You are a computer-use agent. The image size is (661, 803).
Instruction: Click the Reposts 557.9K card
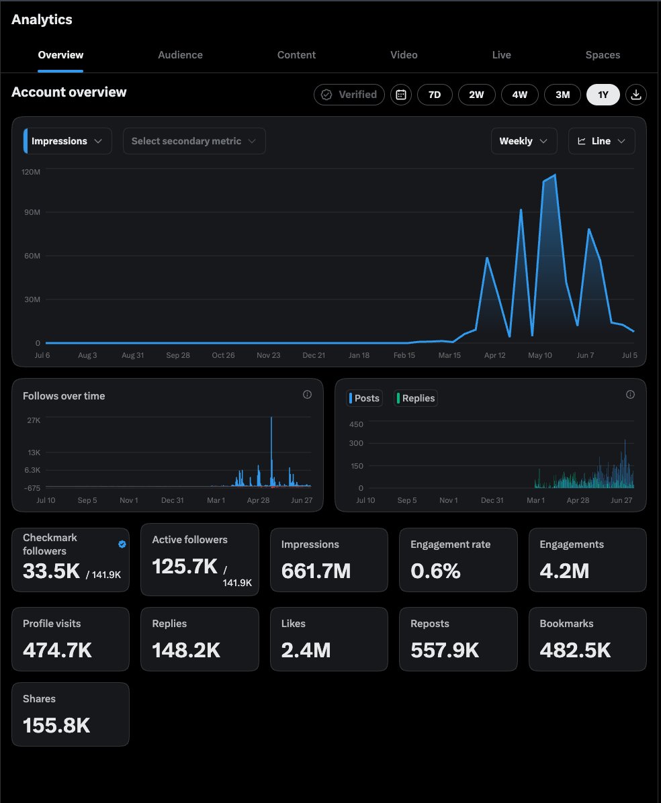click(x=458, y=639)
